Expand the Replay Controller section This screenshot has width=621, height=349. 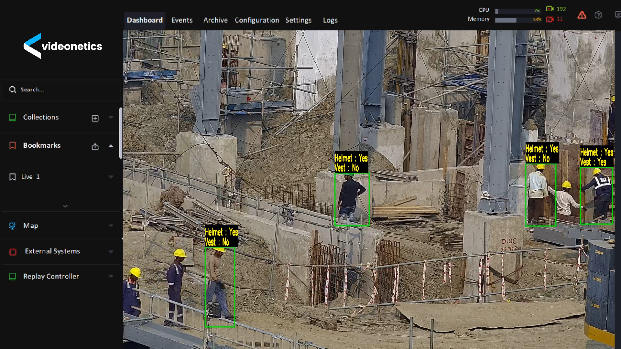(111, 277)
